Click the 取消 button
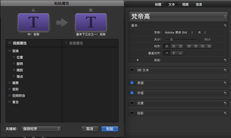This screenshot has height=138, width=231. tap(90, 129)
